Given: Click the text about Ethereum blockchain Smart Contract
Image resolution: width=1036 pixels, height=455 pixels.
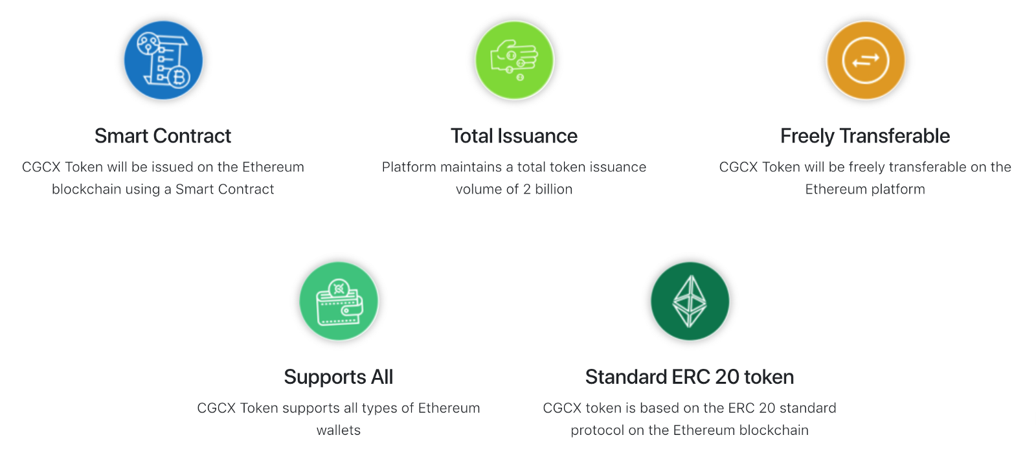Looking at the screenshot, I should (163, 178).
